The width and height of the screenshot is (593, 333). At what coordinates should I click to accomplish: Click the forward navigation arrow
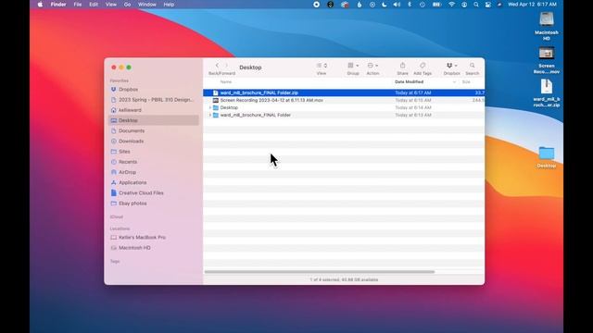[x=226, y=66]
